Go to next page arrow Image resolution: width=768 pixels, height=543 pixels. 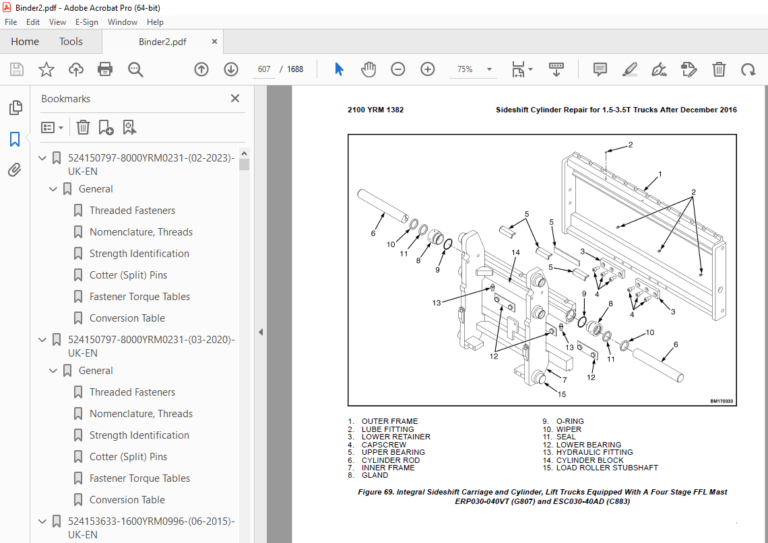[231, 69]
